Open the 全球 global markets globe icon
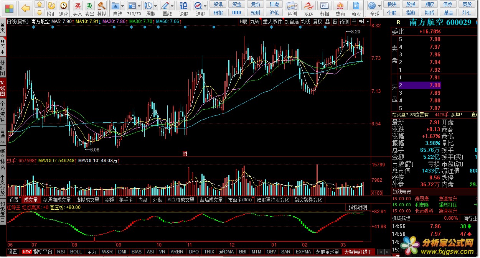The width and height of the screenshot is (480, 258). [372, 6]
